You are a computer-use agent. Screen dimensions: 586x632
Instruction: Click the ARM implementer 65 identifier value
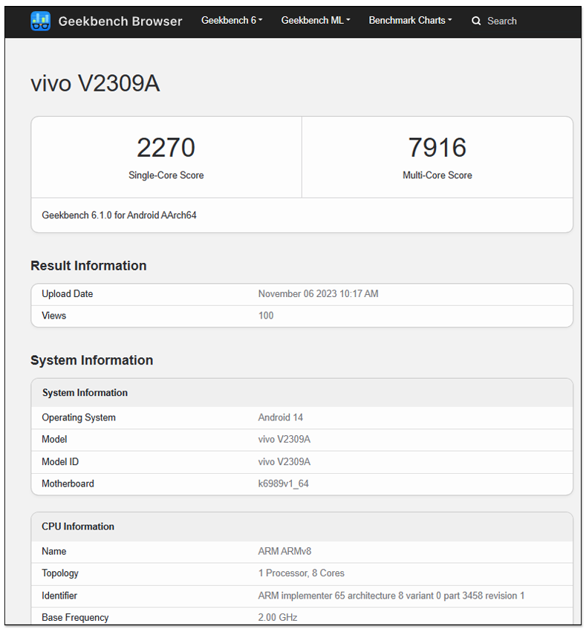(x=391, y=596)
